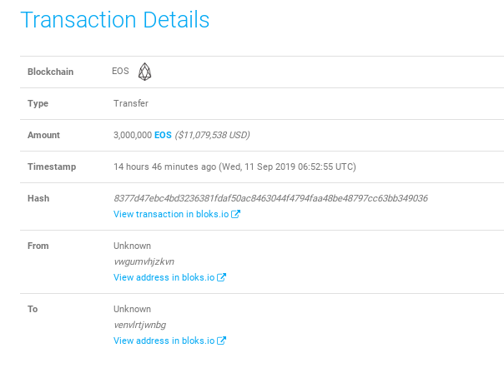Select the transaction hash string
This screenshot has height=368, width=504.
pyautogui.click(x=270, y=198)
